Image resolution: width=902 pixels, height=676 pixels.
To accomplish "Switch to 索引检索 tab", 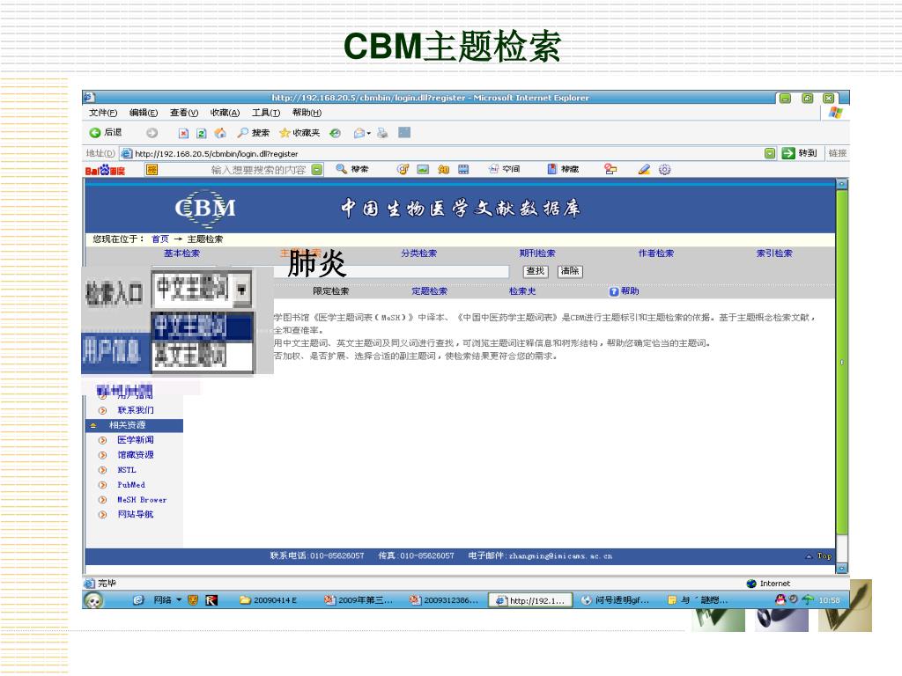I will [774, 253].
